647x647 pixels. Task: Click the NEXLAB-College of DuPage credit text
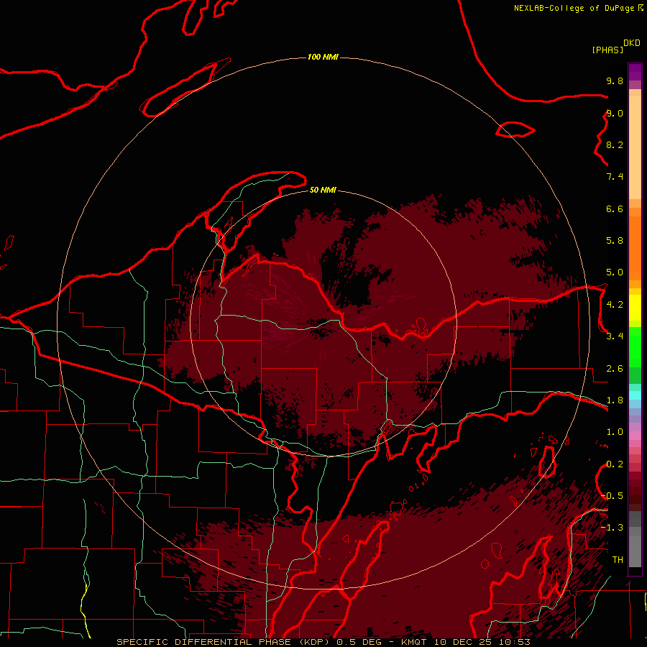pyautogui.click(x=574, y=8)
